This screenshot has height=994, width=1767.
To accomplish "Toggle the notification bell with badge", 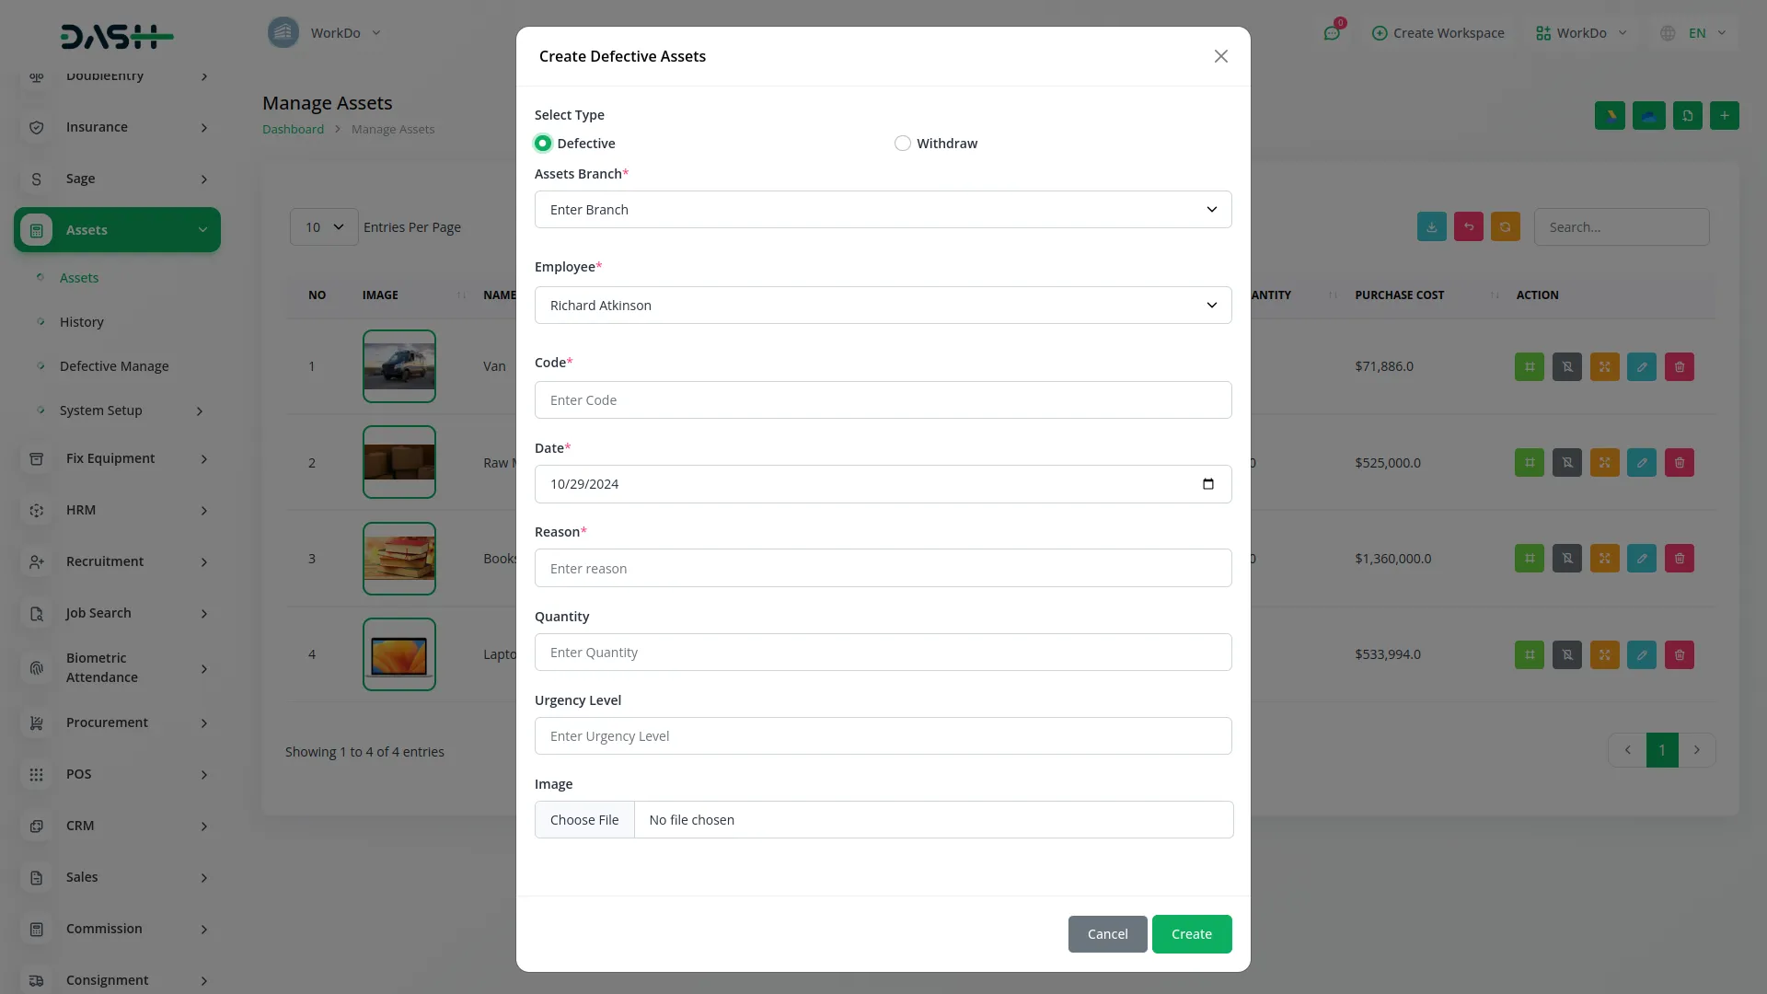I will point(1332,32).
